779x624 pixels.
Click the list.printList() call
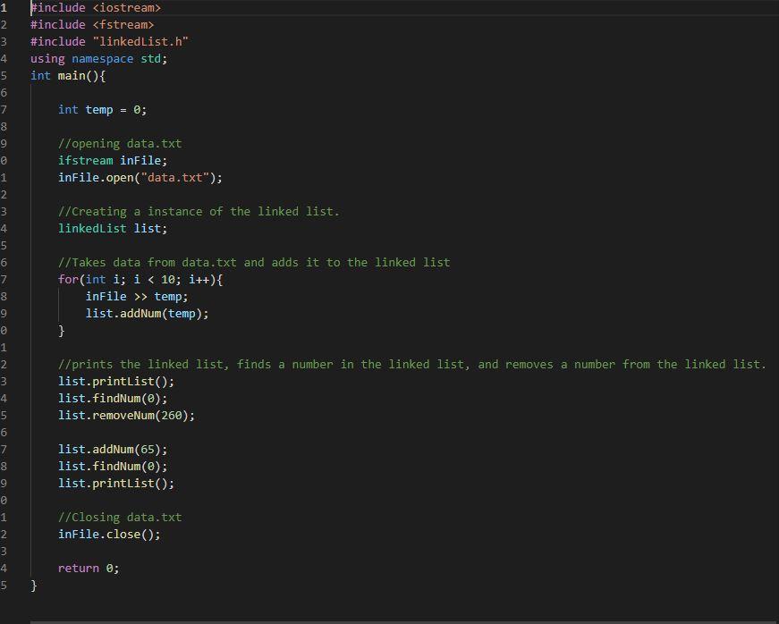click(x=116, y=381)
